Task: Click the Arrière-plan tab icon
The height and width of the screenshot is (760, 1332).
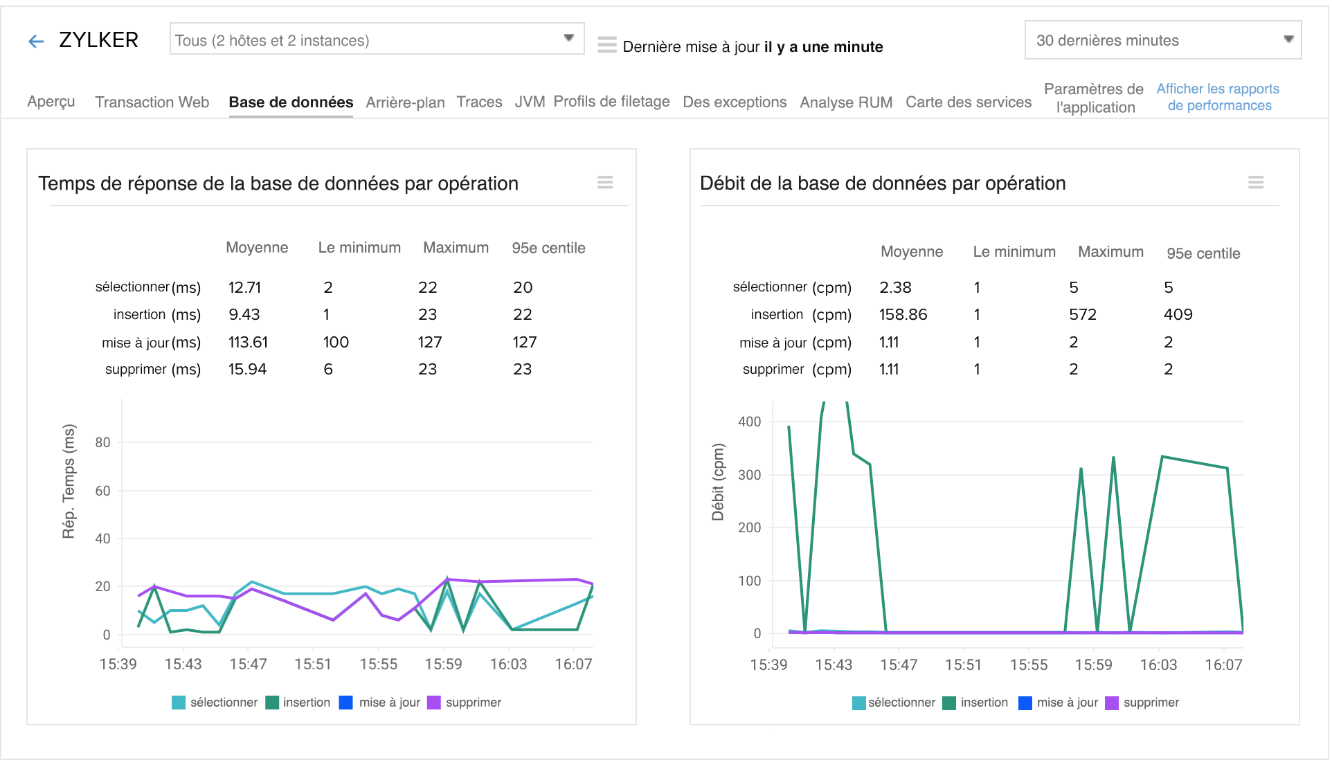Action: pos(404,102)
